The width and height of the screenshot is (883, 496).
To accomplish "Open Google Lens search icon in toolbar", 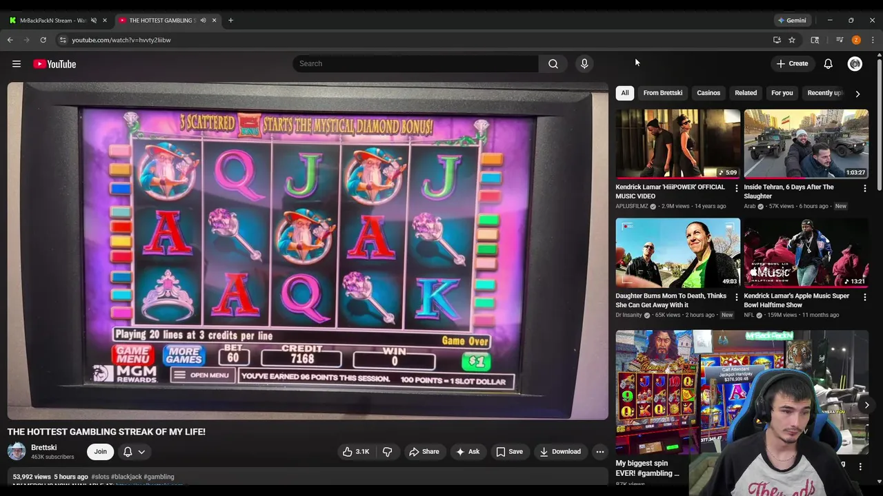I will point(815,40).
